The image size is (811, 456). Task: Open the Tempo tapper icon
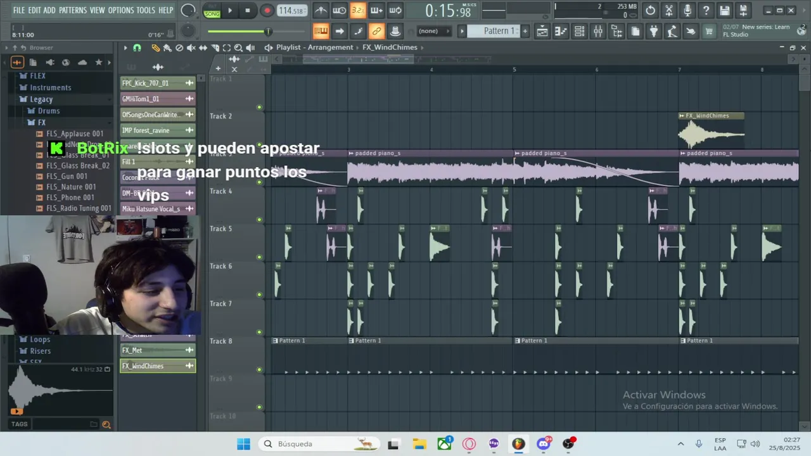point(672,31)
